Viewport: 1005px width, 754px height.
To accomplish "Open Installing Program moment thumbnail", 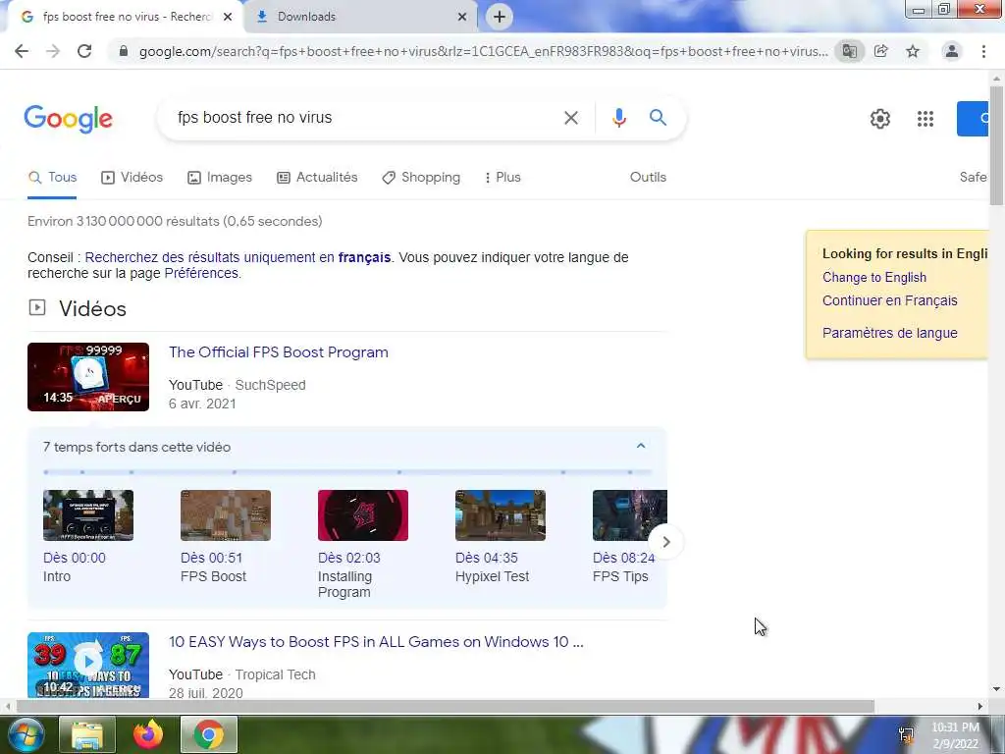I will click(363, 515).
